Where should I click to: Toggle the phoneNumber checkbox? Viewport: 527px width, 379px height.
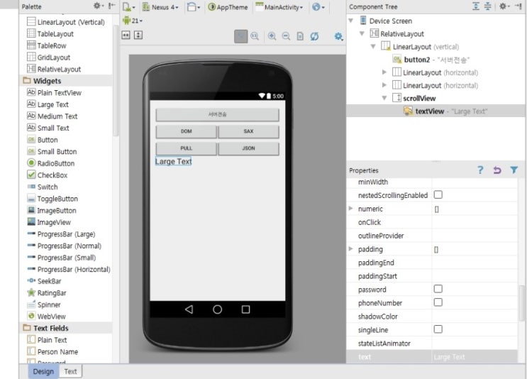[x=438, y=302]
